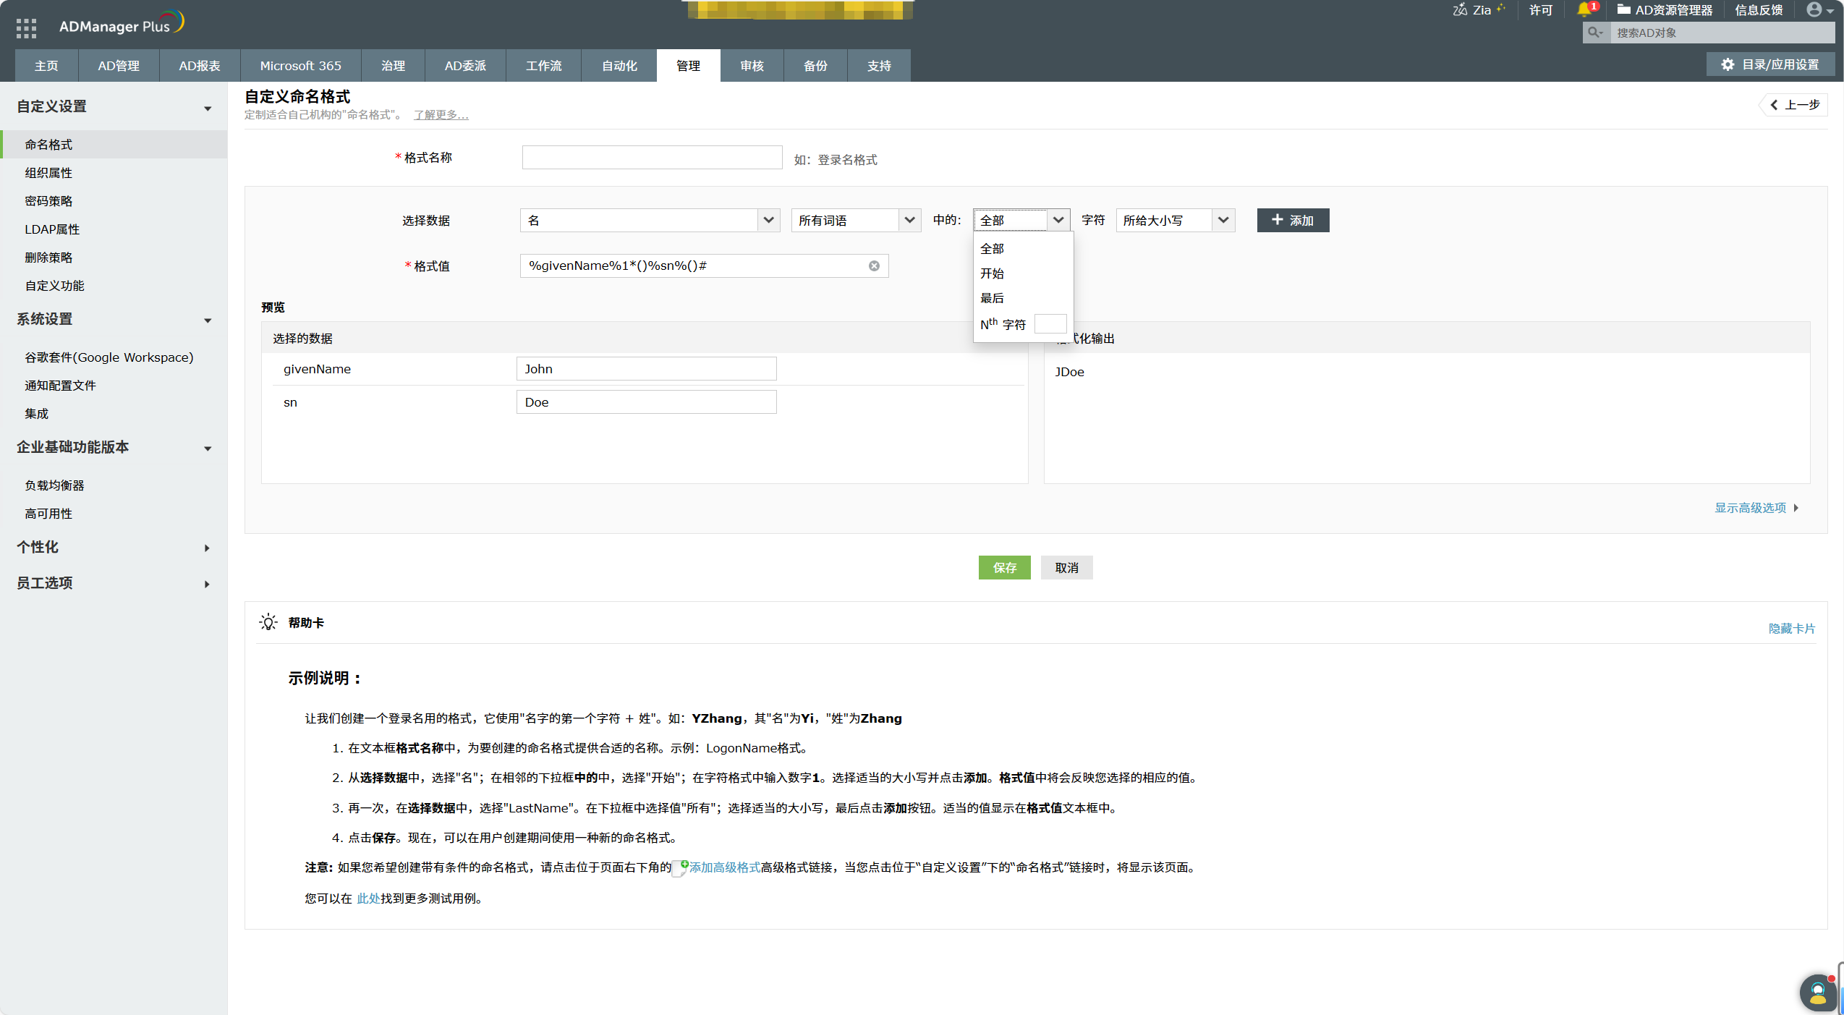Click inside the 格式名称 input field

pos(650,157)
